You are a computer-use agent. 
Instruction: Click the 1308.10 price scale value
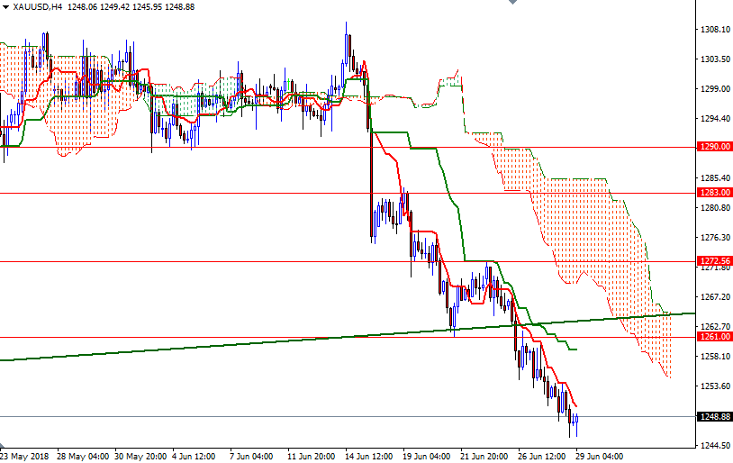[715, 30]
